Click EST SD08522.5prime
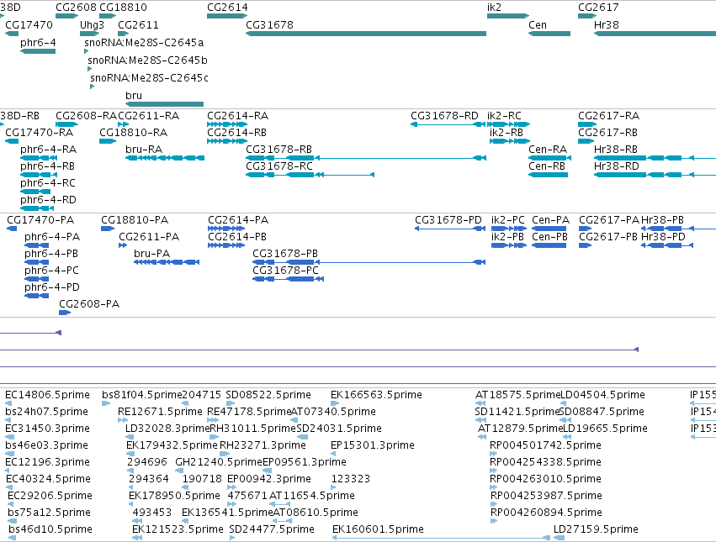Image resolution: width=716 pixels, height=542 pixels. 268,395
